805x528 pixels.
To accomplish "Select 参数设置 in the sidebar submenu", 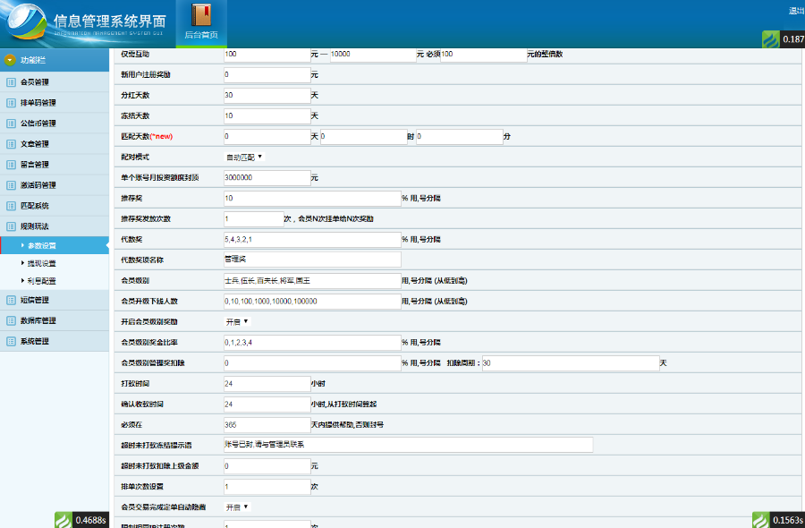I will coord(42,245).
